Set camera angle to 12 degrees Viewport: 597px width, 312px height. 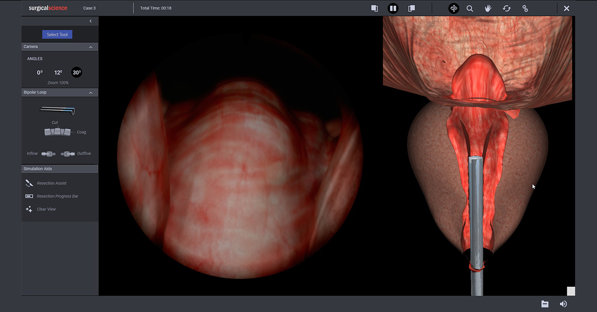[58, 73]
